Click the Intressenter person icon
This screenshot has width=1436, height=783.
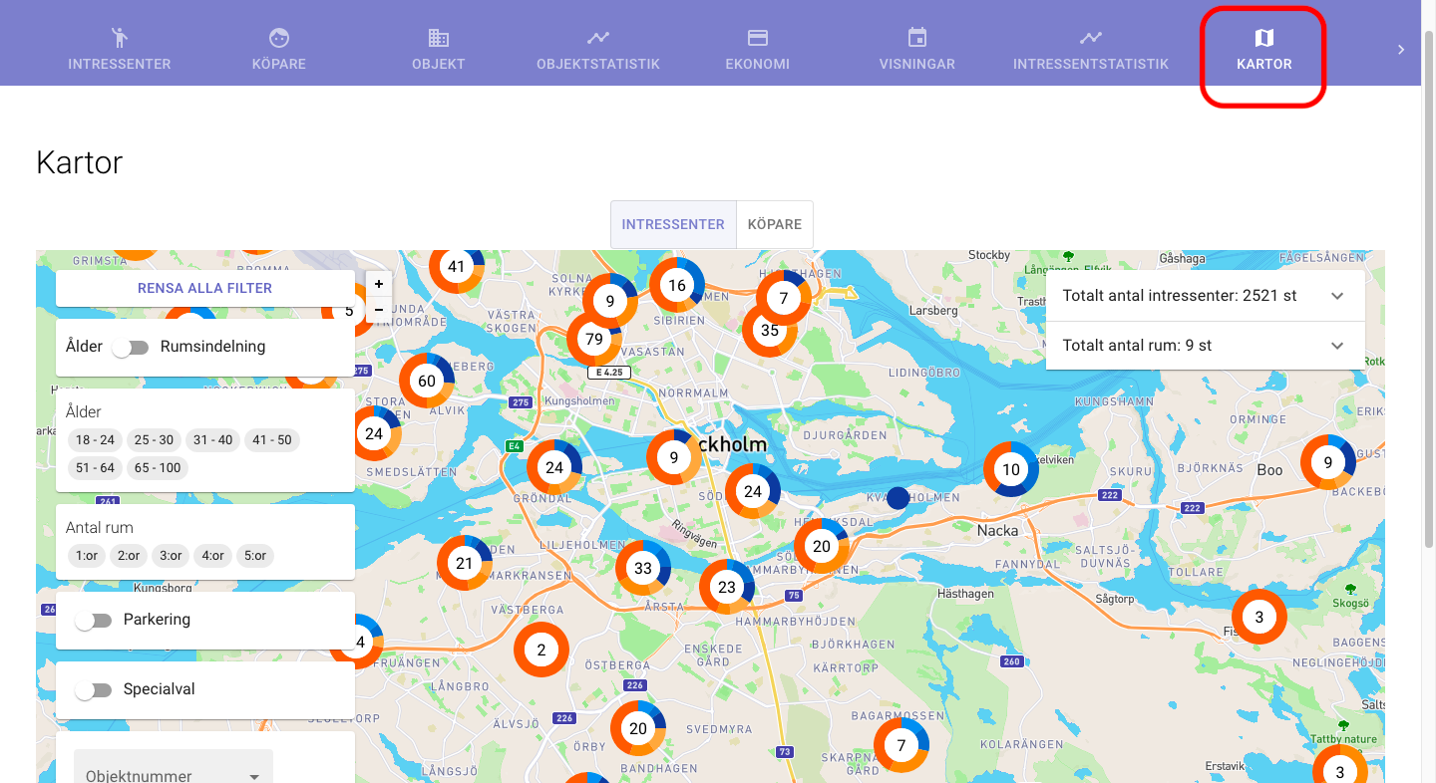[x=120, y=38]
